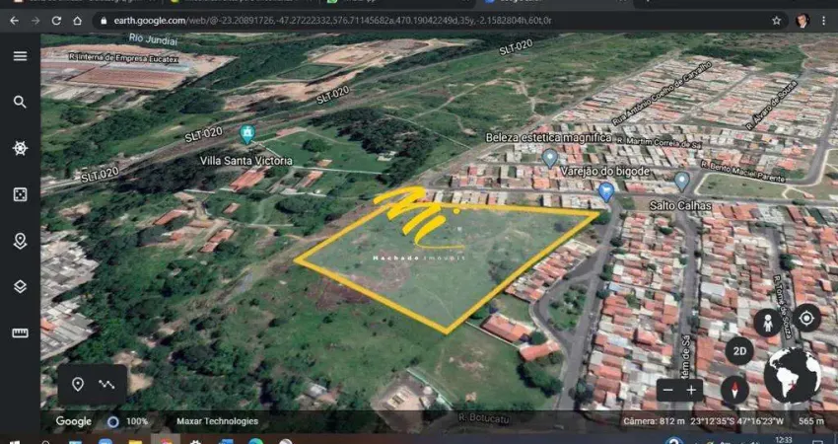The width and height of the screenshot is (838, 444).
Task: Click the lock icon beside the URL
Action: pos(104,21)
